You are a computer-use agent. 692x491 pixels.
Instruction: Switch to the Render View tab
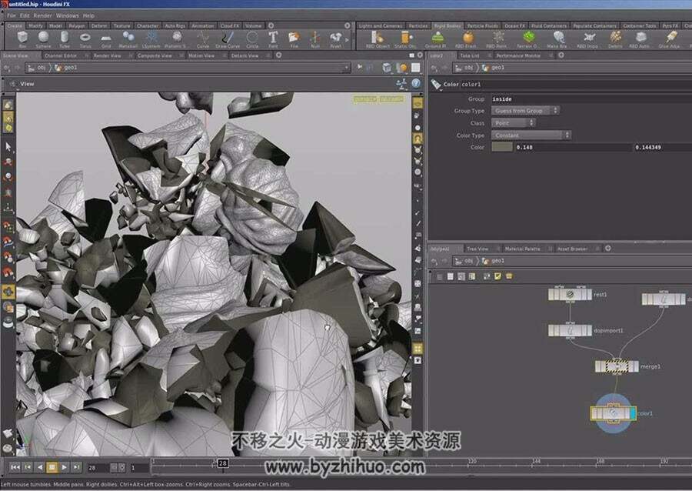(107, 55)
